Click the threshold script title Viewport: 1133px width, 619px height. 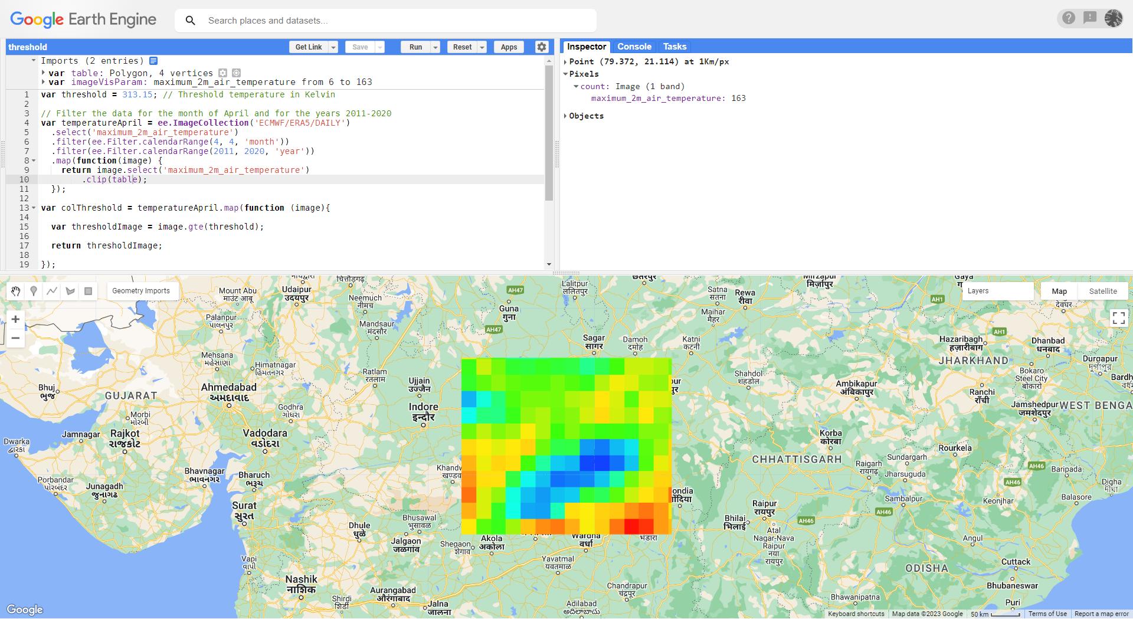tap(28, 47)
